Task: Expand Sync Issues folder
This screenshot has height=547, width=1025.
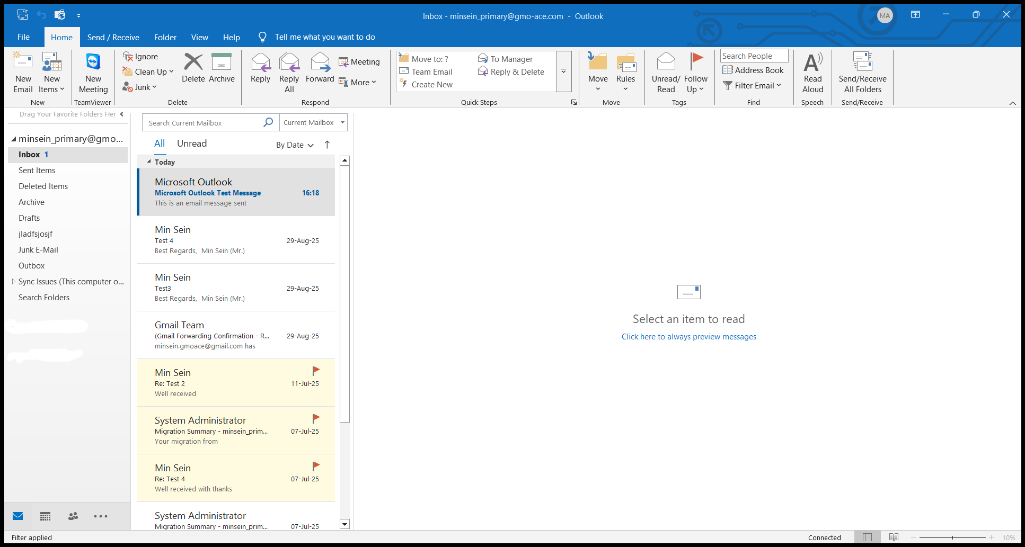Action: coord(13,282)
